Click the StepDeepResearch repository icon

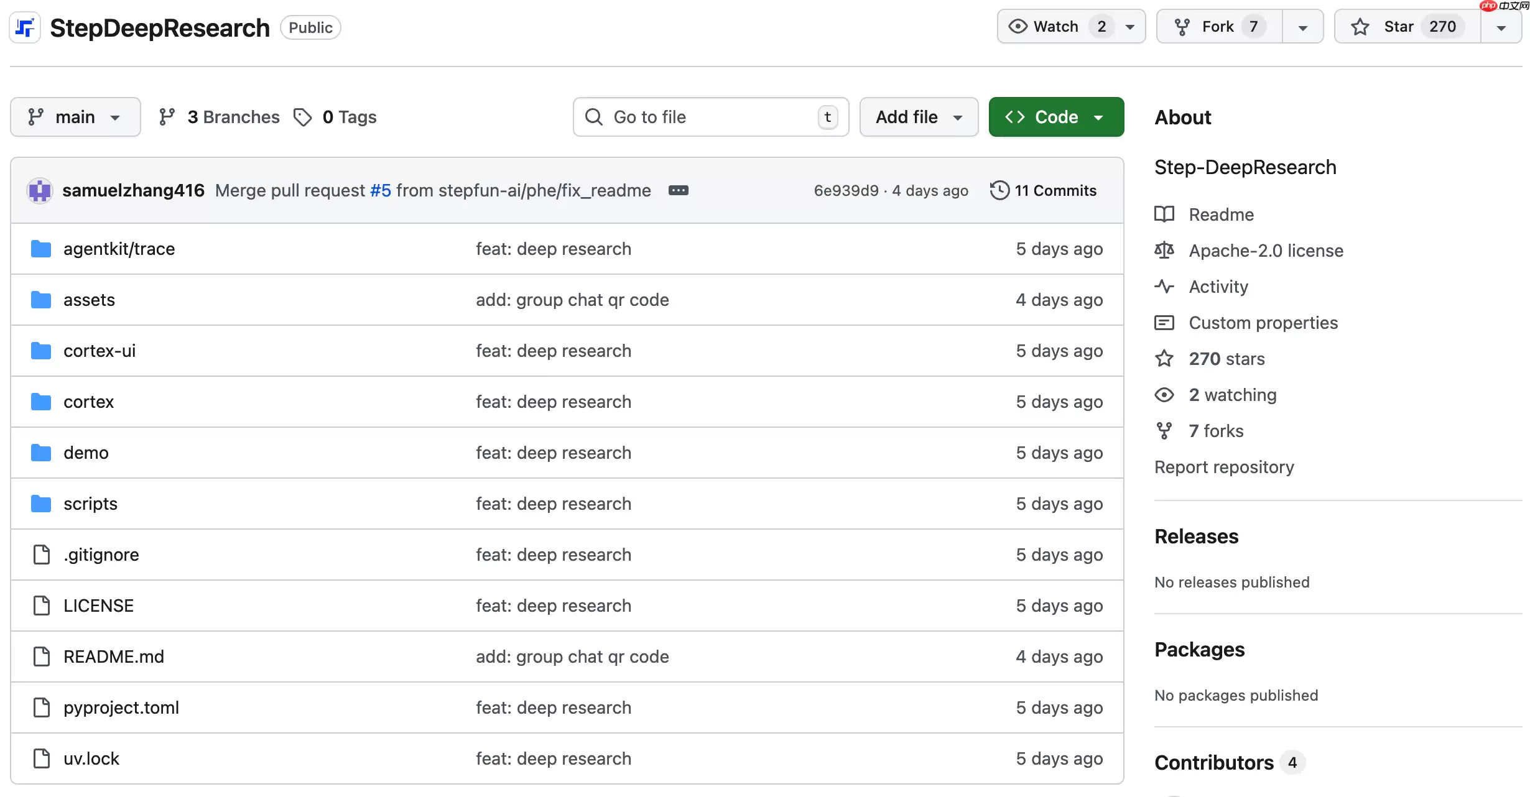pyautogui.click(x=24, y=27)
